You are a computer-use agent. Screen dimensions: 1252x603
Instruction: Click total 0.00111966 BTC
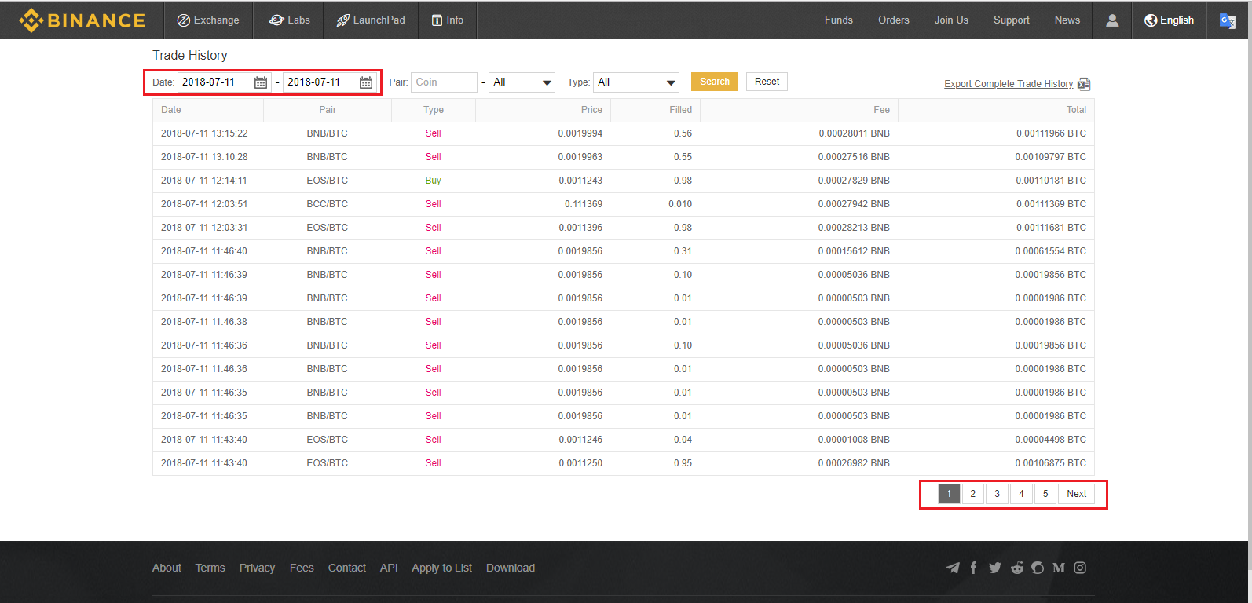(x=1051, y=133)
